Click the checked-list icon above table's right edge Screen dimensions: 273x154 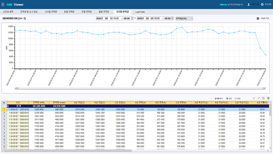[268, 98]
